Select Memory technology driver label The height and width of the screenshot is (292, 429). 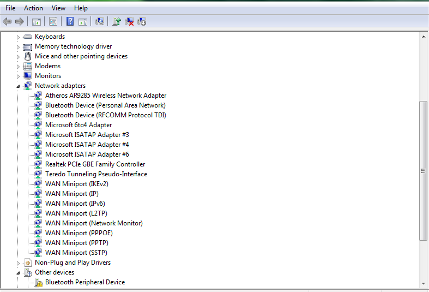74,46
